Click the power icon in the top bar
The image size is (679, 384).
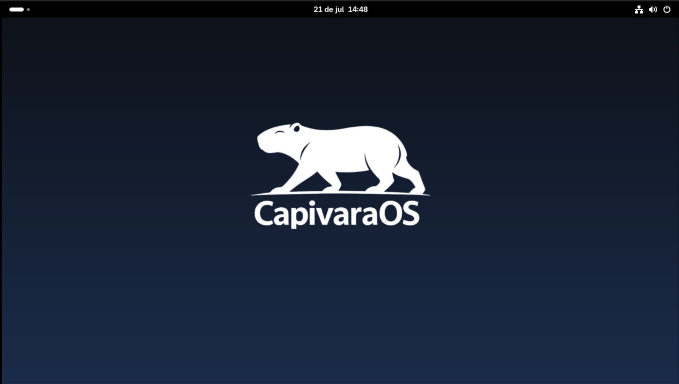tap(667, 9)
